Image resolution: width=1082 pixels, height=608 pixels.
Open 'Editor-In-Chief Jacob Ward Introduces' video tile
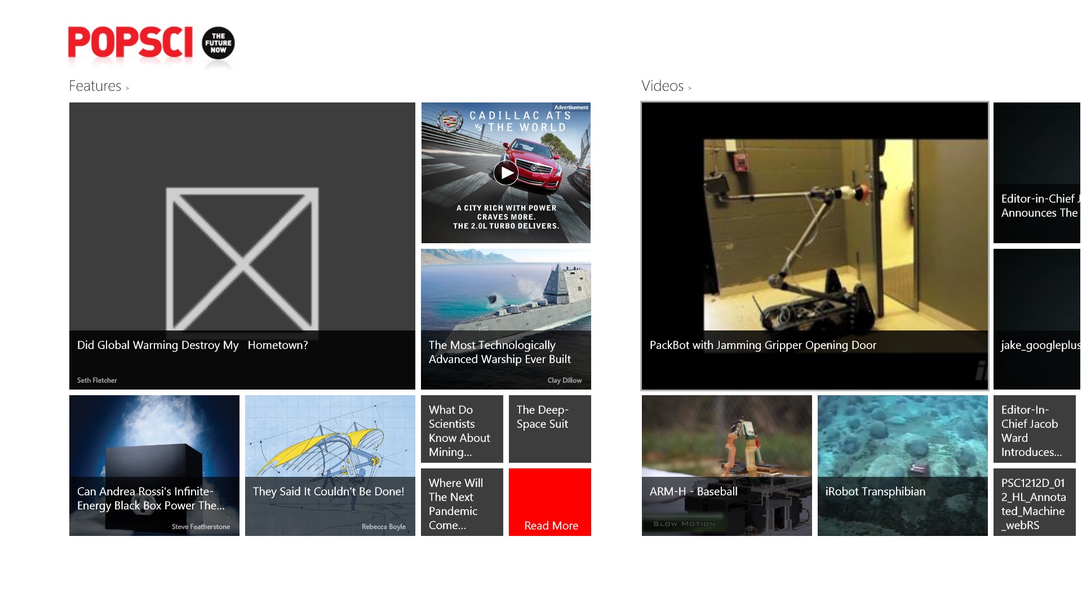[x=1037, y=429]
